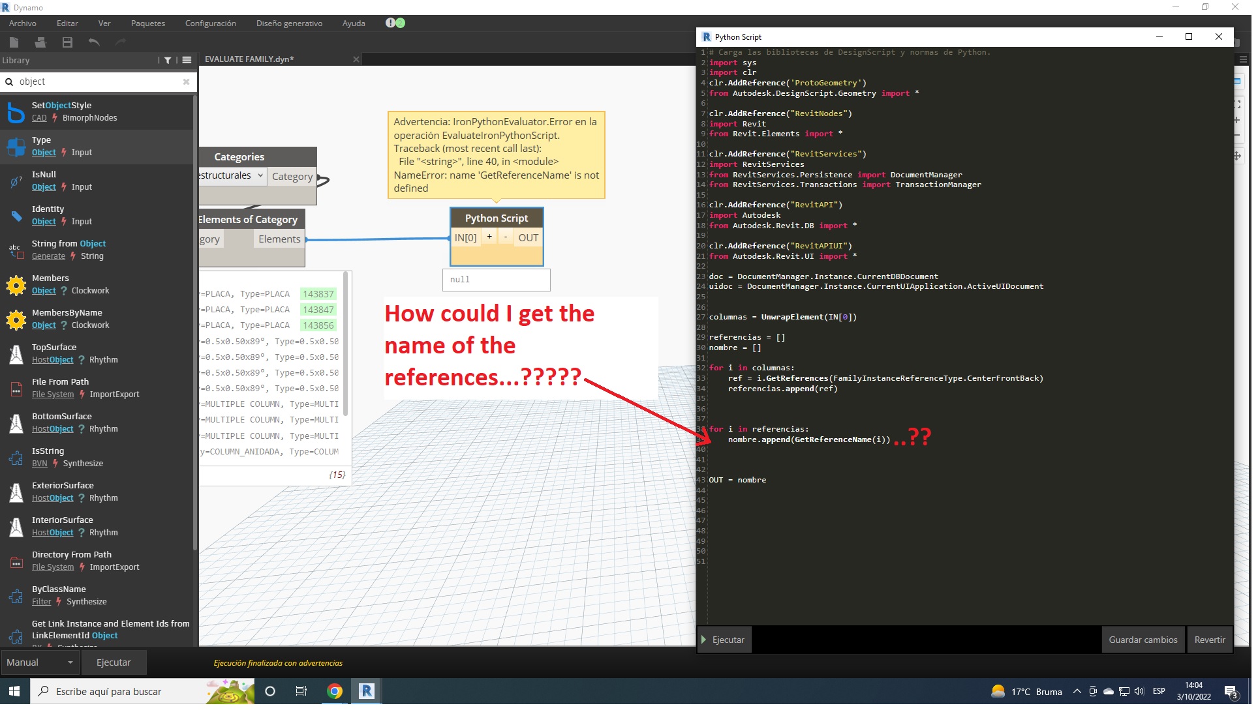Click the HostObject link under TopSurface
The width and height of the screenshot is (1258, 712).
pyautogui.click(x=53, y=360)
